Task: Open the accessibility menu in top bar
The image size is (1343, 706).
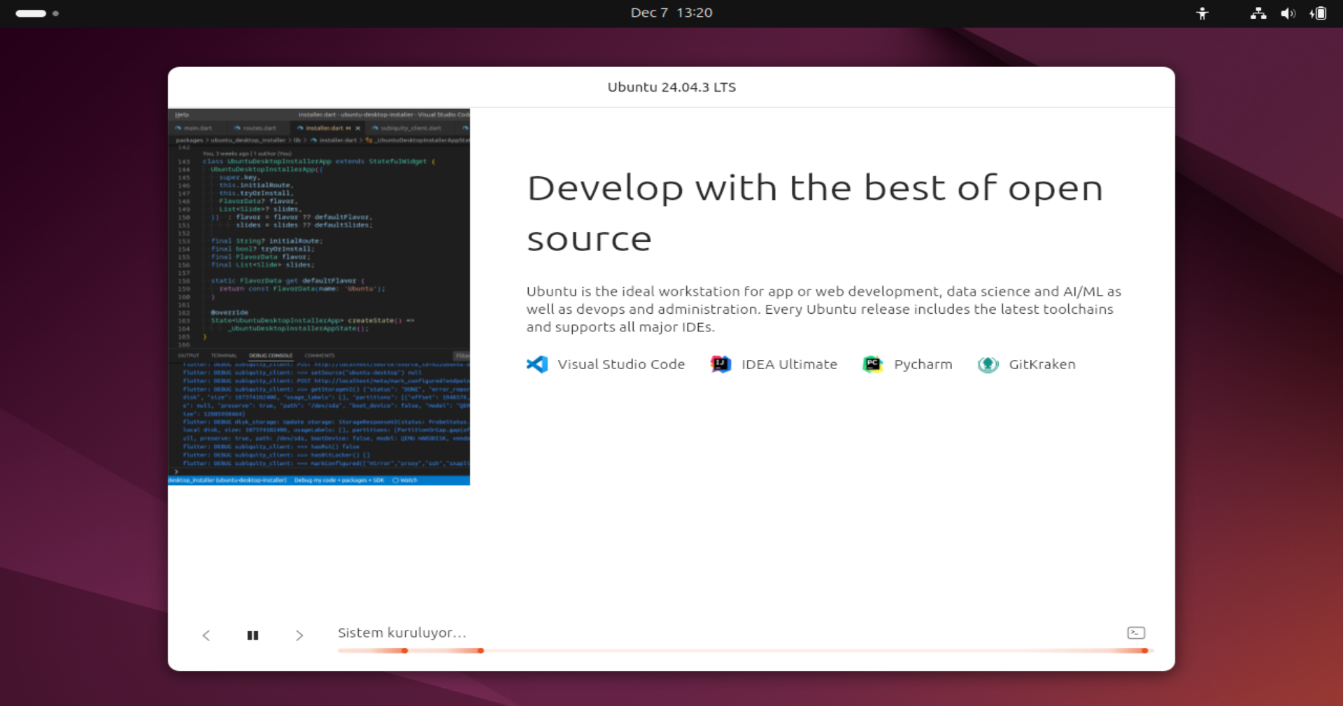Action: tap(1202, 13)
